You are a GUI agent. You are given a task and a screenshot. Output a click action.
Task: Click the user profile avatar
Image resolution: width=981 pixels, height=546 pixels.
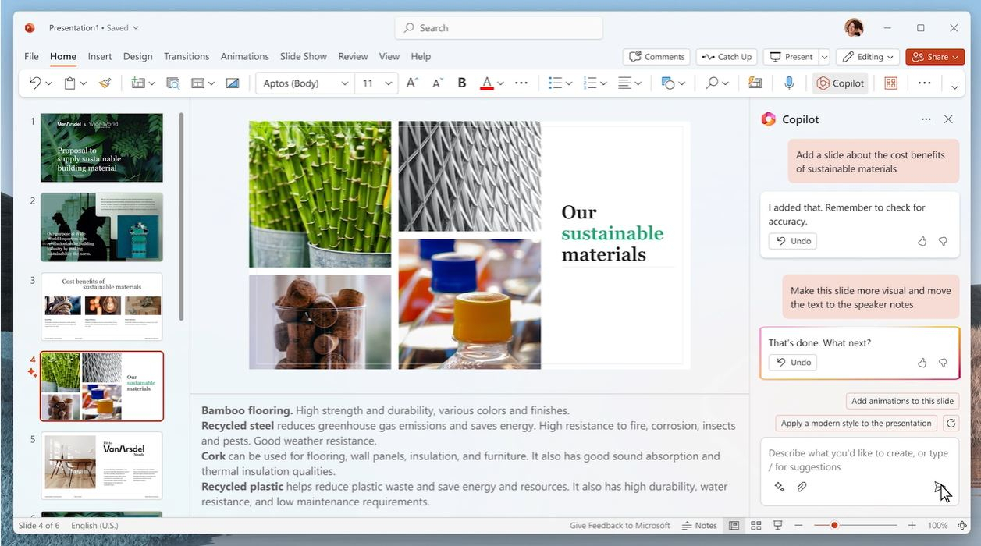point(854,28)
